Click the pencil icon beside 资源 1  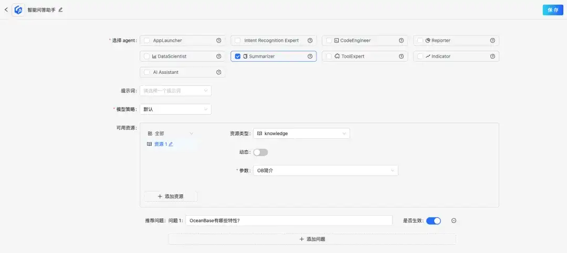tap(171, 144)
